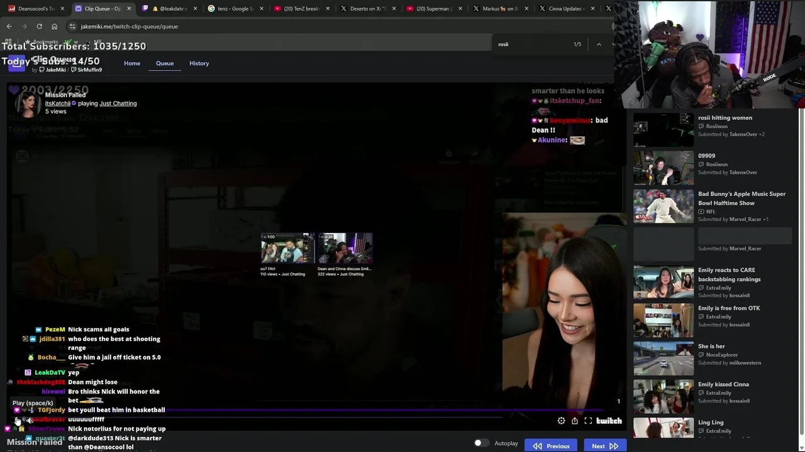
Task: Open 'Dean and Cinna discuss Emil' clip thumbnail
Action: [345, 249]
